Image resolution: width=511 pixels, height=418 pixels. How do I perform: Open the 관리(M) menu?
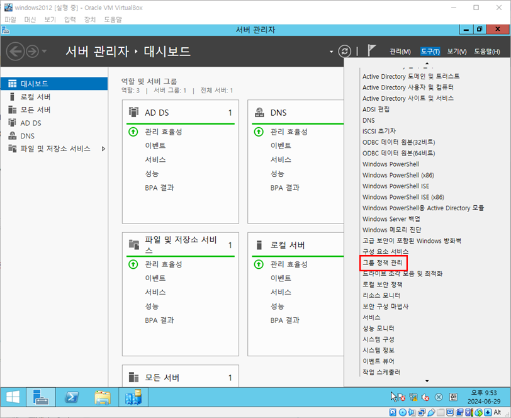(x=400, y=52)
